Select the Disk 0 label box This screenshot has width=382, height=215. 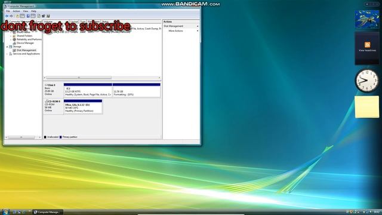click(x=53, y=90)
